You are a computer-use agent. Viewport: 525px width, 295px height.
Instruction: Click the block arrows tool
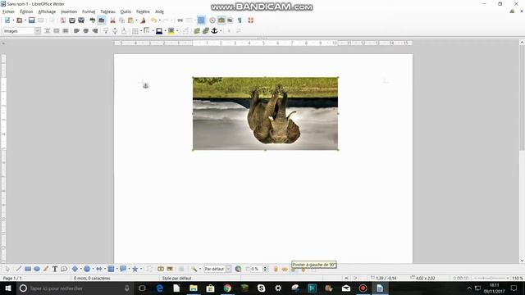[98, 269]
